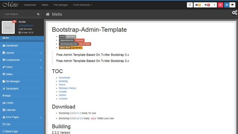Open Typography in the sidebar
The width and height of the screenshot is (238, 134).
tap(22, 88)
